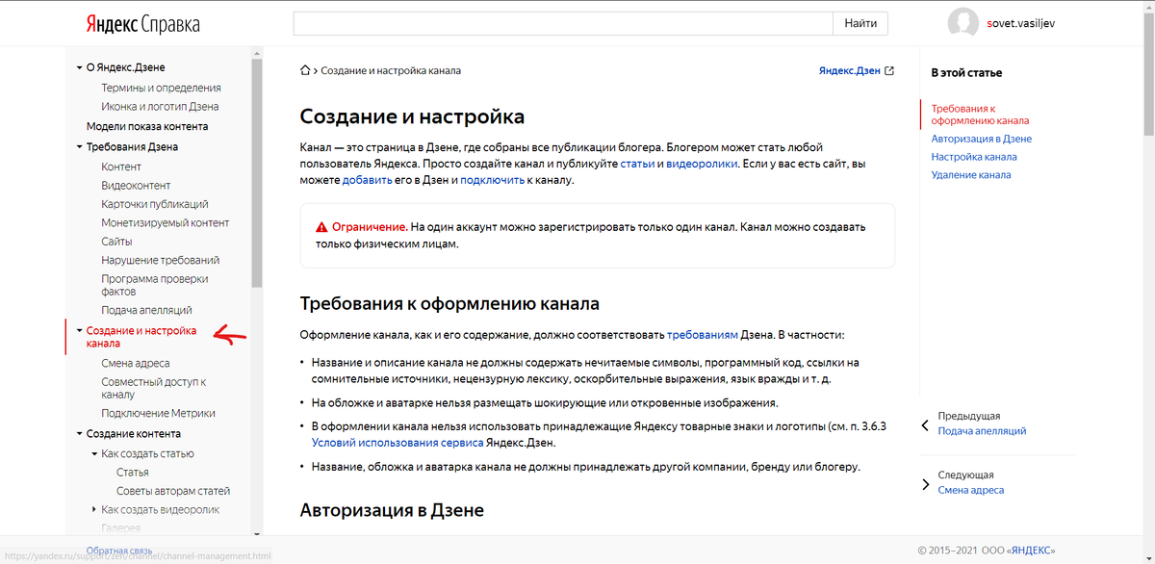Collapse the О Яндекс.Дзене section
This screenshot has height=564, width=1155.
tap(80, 68)
